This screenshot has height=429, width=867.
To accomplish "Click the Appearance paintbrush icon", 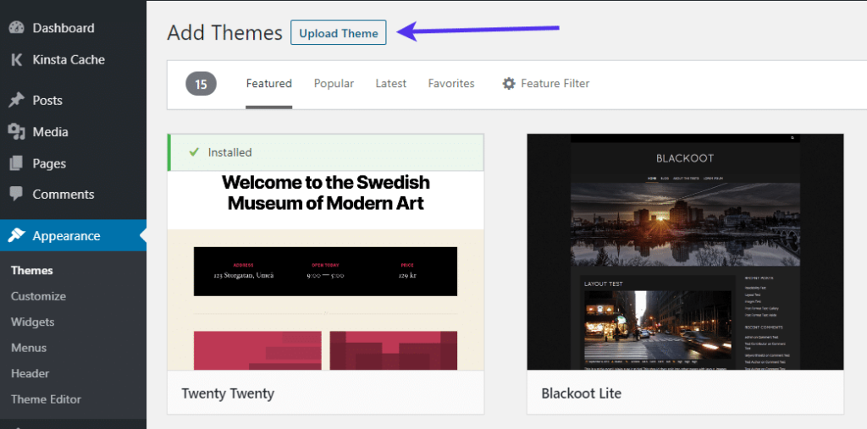I will [16, 236].
